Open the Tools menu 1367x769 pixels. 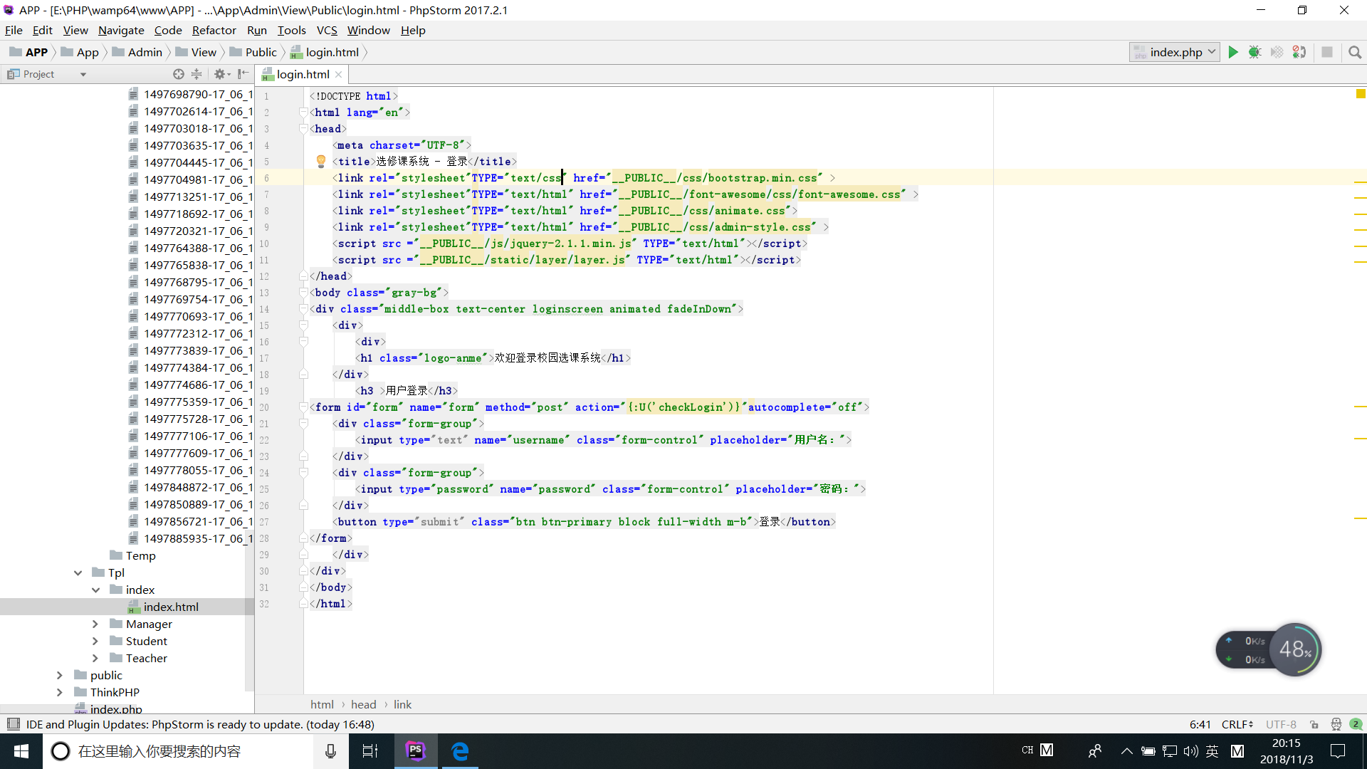point(291,30)
